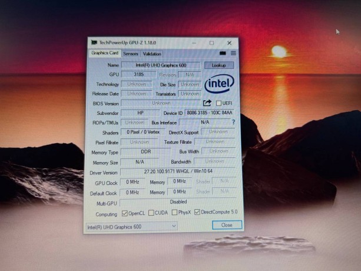
Task: Click the GPU field showing 3185
Action: pyautogui.click(x=138, y=74)
